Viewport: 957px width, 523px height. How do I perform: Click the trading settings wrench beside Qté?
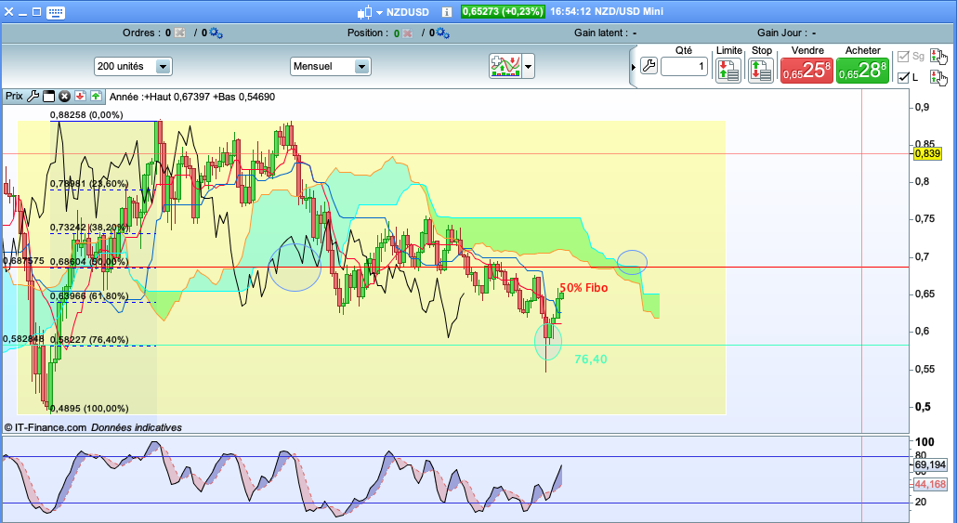(649, 66)
